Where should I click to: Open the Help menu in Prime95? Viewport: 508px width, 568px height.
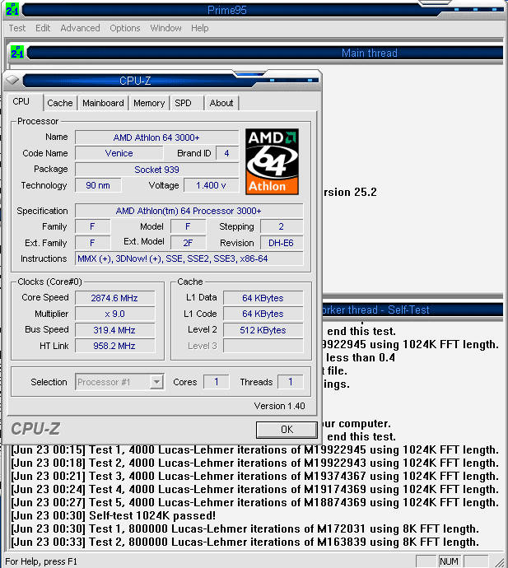point(199,28)
